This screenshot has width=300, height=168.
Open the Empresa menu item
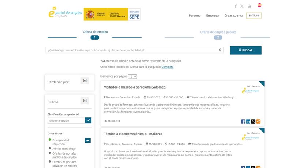pos(212,16)
